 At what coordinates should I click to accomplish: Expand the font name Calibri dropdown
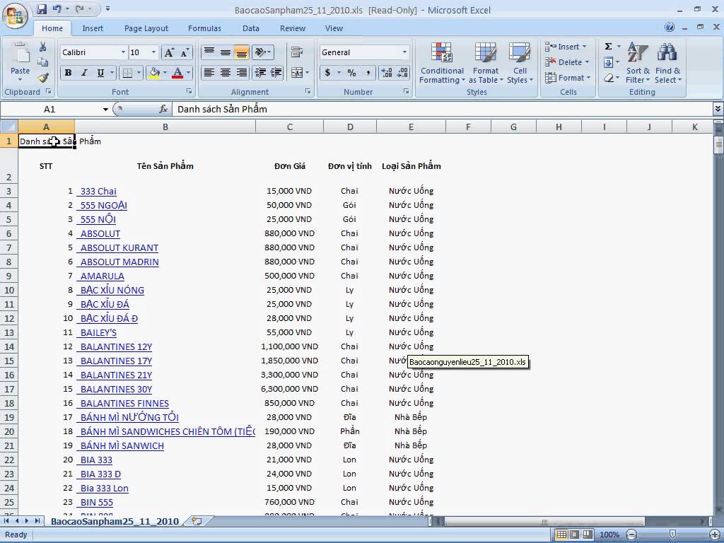pos(123,52)
